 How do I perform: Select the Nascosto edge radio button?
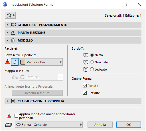click(x=92, y=62)
